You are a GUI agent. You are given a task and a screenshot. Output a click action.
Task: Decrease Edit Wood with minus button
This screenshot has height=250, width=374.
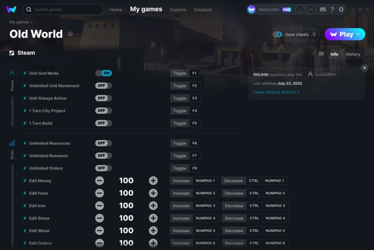[100, 231]
